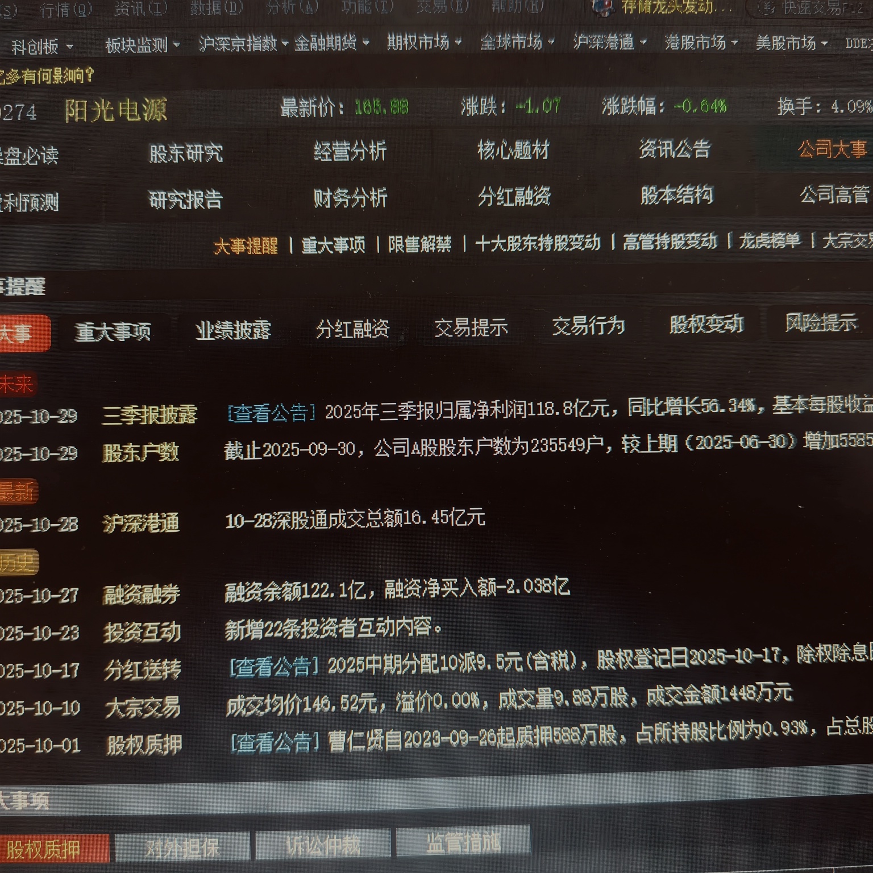Jump to 限售解禁 anchor link
This screenshot has width=873, height=873.
(419, 244)
